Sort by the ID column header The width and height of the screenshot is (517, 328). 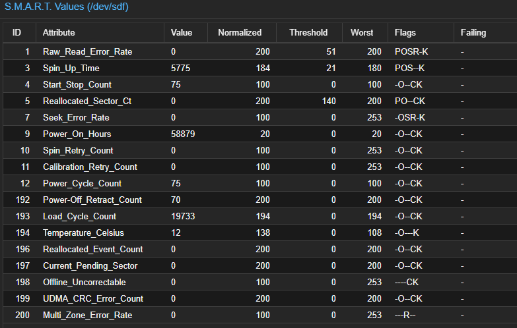[x=19, y=32]
